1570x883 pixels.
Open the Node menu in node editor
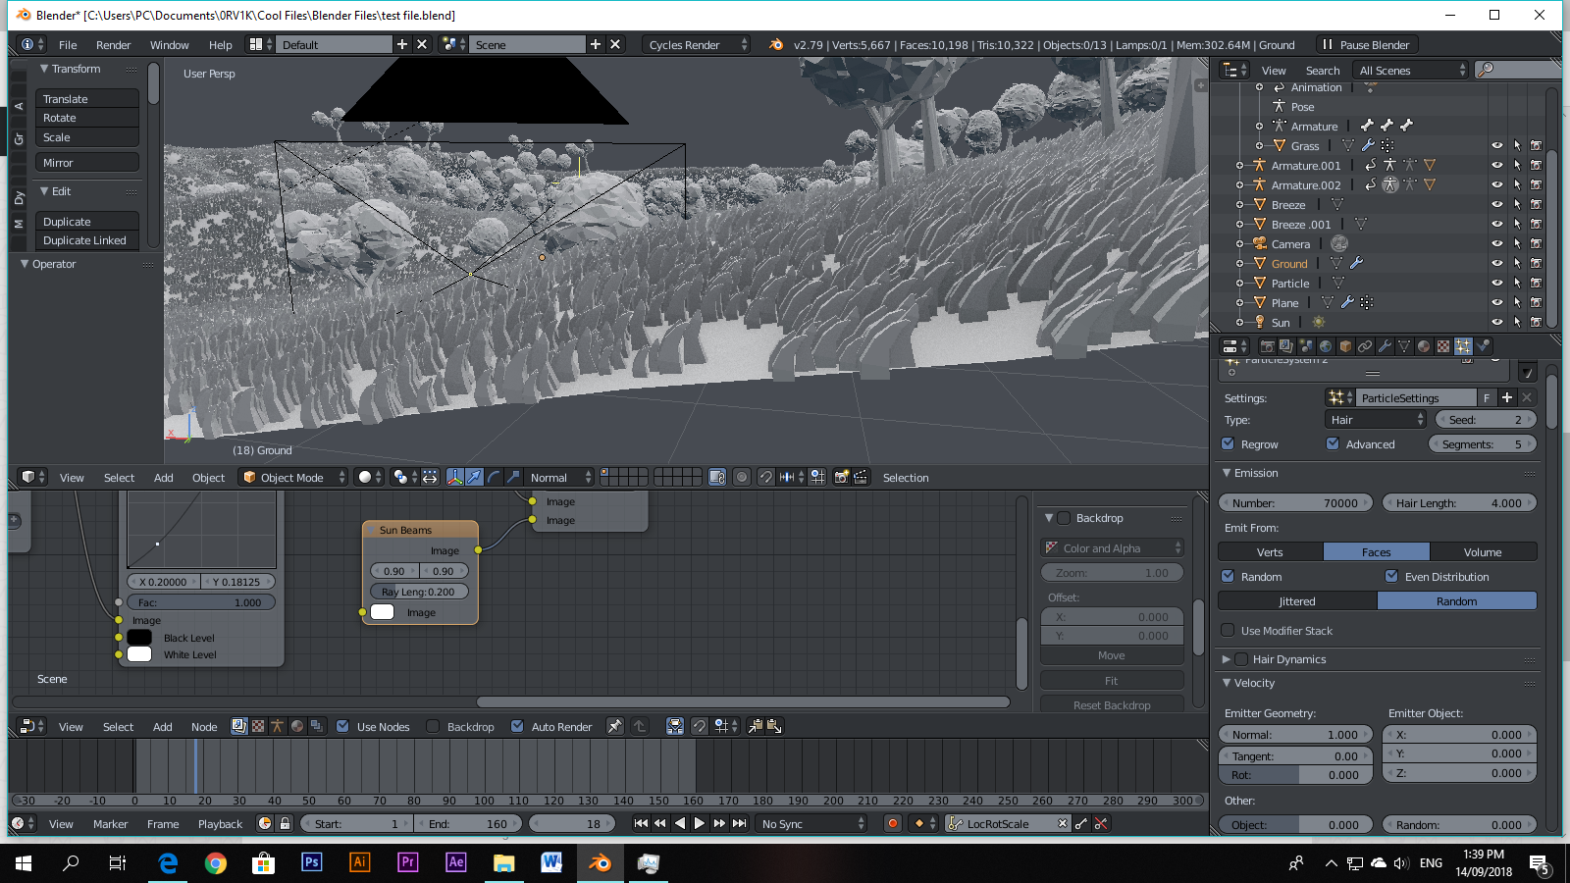pyautogui.click(x=204, y=726)
